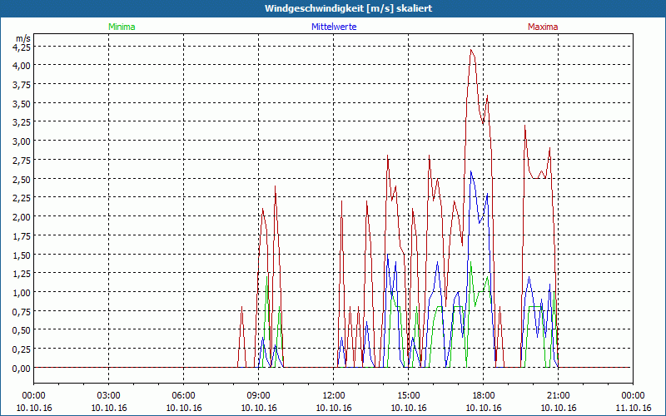Screen dimensions: 666x416
Task: Click the 2,25 y-axis value
Action: click(x=22, y=198)
